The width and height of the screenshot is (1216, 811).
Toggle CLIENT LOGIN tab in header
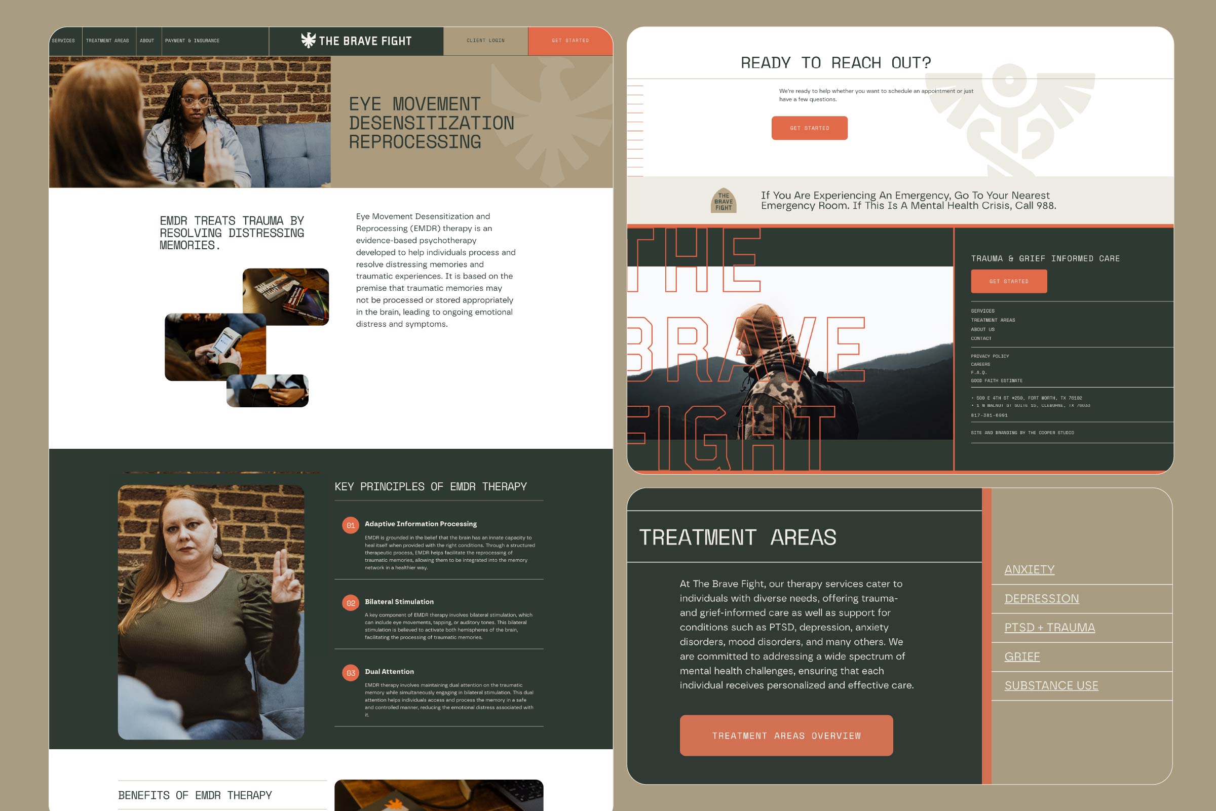(485, 40)
